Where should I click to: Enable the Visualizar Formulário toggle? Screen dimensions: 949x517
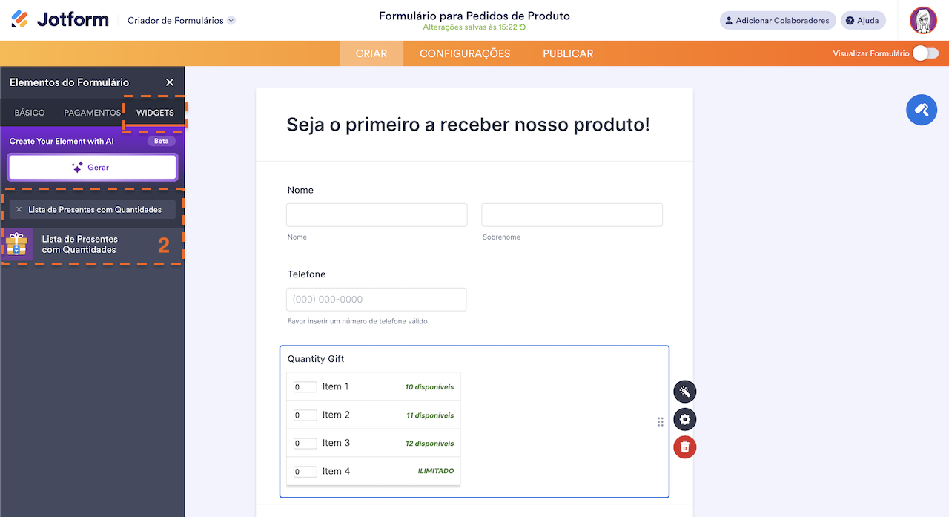(x=925, y=53)
